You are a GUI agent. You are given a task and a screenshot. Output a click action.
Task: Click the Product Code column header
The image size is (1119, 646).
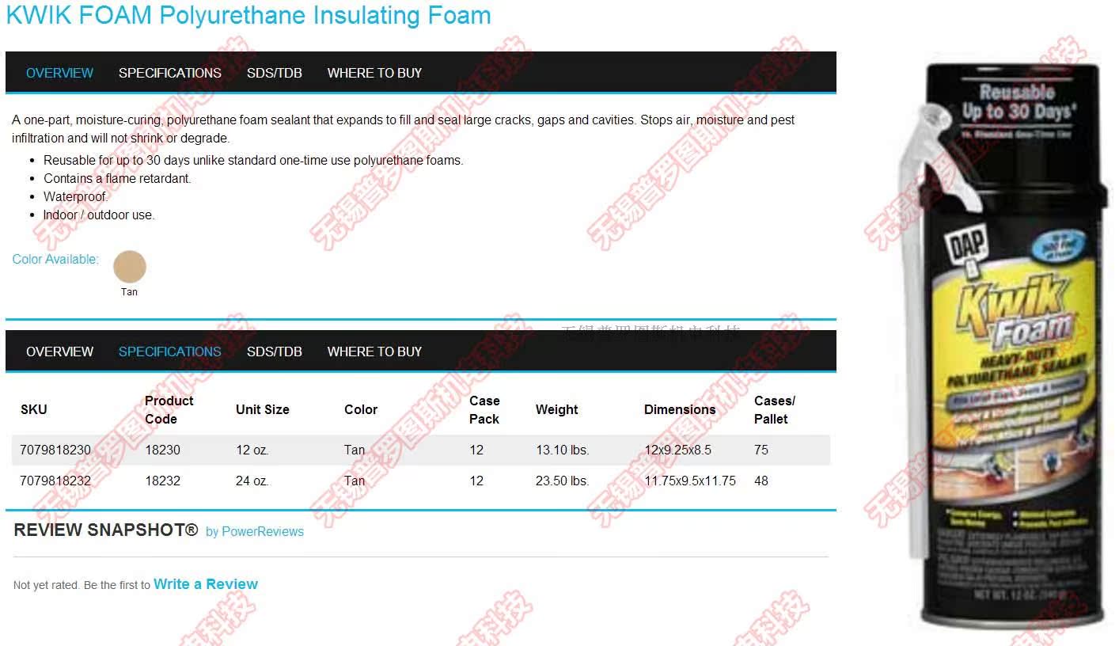[x=169, y=409]
